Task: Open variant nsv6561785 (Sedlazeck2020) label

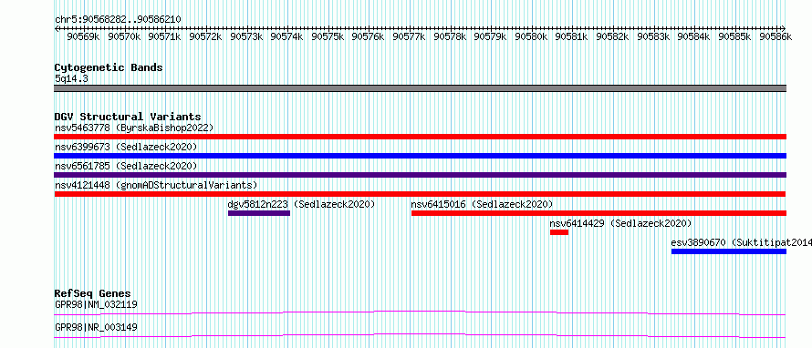Action: coord(126,166)
